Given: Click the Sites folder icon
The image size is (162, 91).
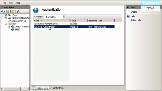Looking at the screenshot, I should click(9, 24).
